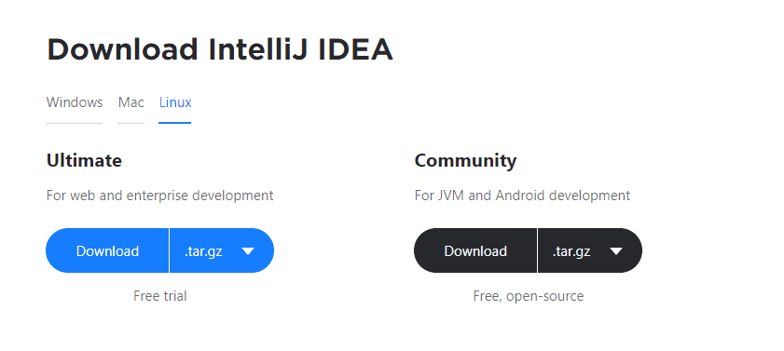Click the Community edition heading
Viewport: 784px width, 351px height.
(x=465, y=161)
